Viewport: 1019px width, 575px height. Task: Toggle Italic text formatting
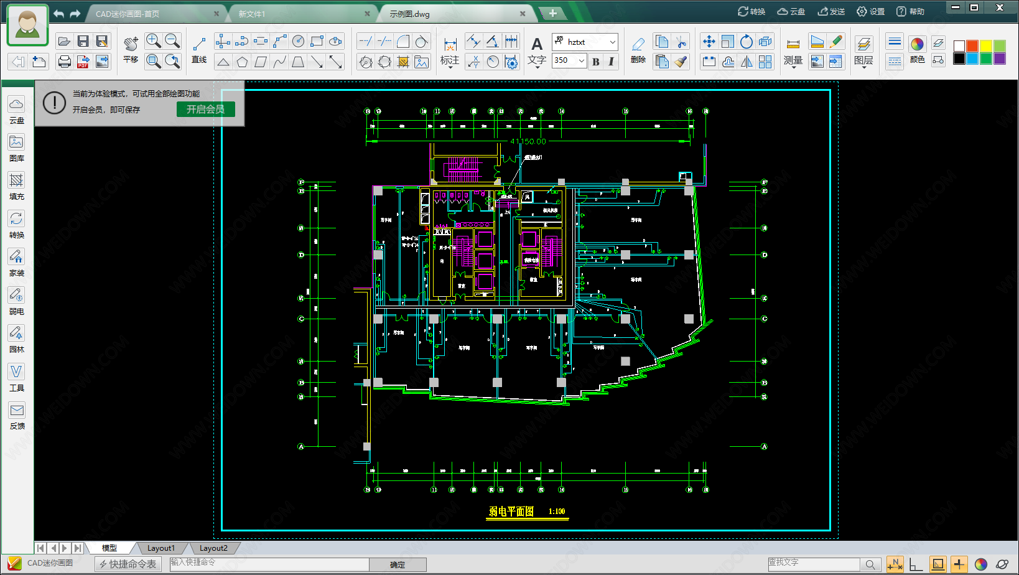611,61
